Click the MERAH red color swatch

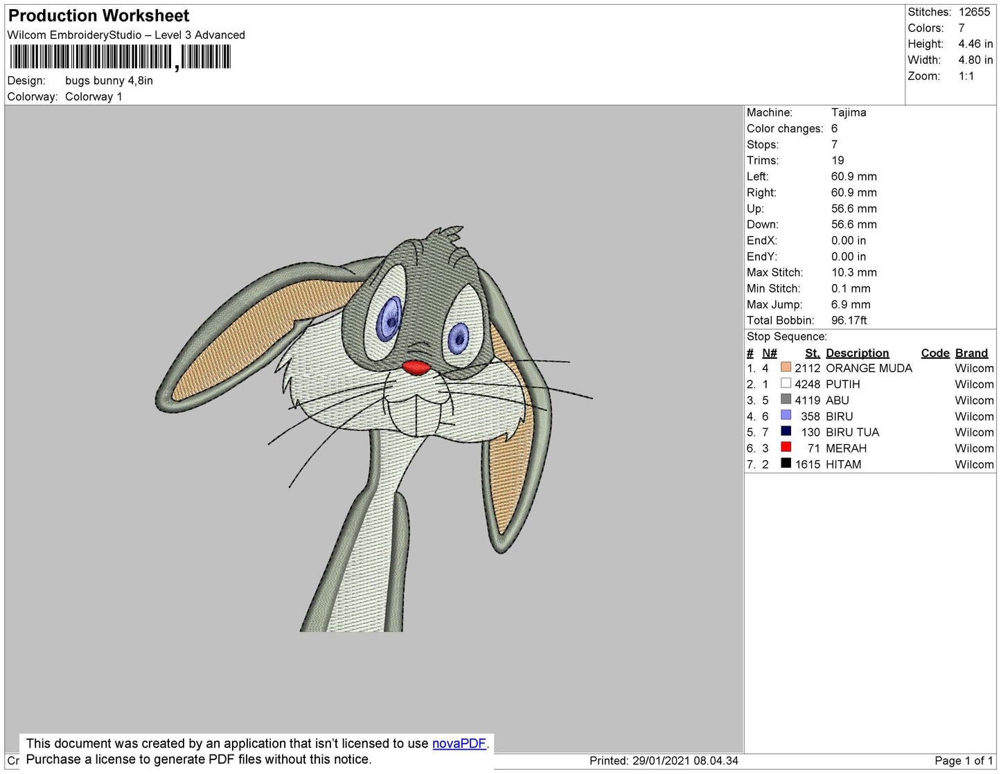click(786, 447)
